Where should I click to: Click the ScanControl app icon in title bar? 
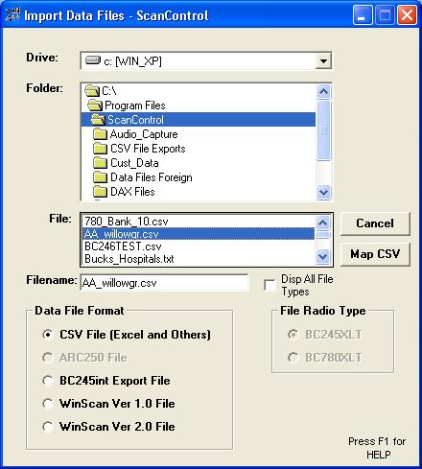tap(12, 15)
